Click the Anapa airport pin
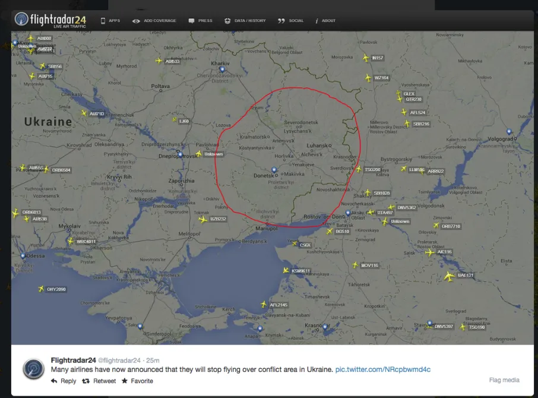538x398 pixels. 260,328
